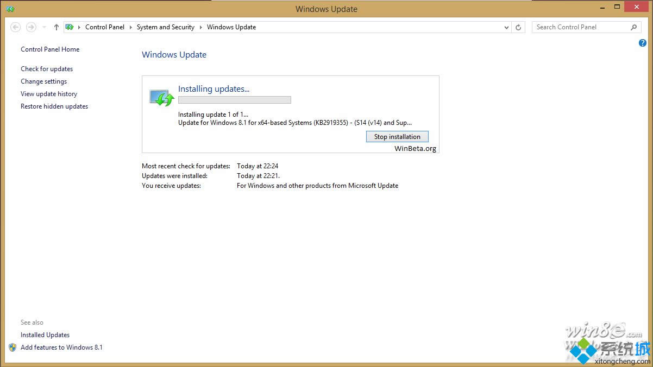Open the recent locations dropdown arrow
This screenshot has height=367, width=653.
(x=45, y=27)
